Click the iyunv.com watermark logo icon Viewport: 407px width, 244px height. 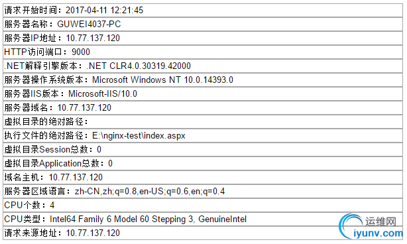[x=350, y=226]
